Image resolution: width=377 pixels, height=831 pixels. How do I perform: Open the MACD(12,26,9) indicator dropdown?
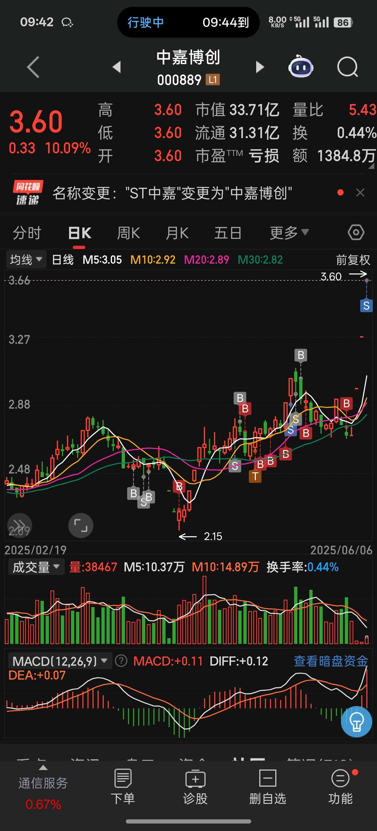[60, 661]
